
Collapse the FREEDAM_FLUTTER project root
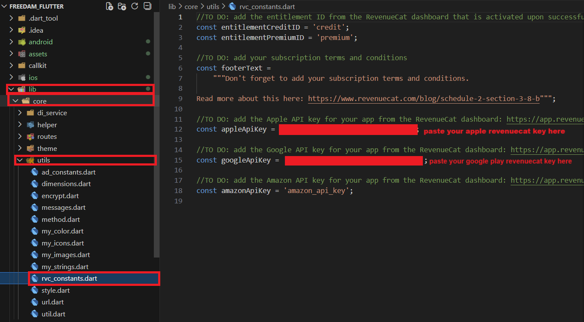tap(5, 6)
